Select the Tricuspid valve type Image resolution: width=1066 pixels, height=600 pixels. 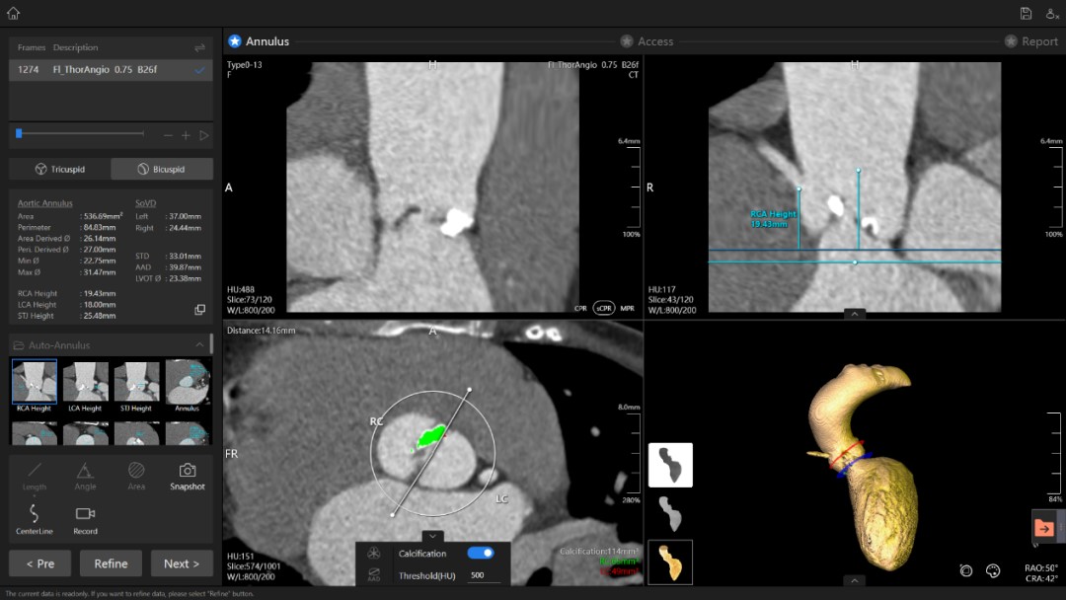click(x=59, y=169)
